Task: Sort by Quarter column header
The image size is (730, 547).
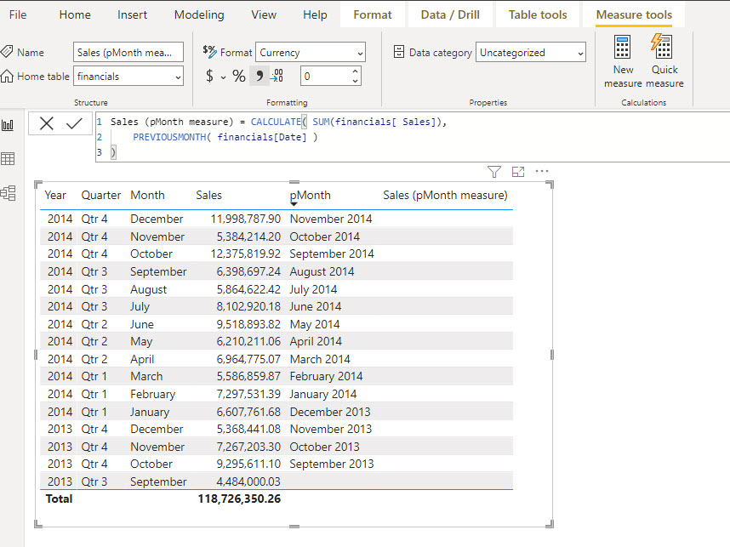Action: 101,195
